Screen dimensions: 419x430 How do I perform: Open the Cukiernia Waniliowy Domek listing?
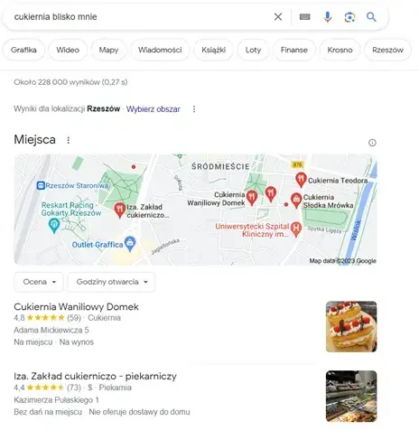pyautogui.click(x=76, y=307)
